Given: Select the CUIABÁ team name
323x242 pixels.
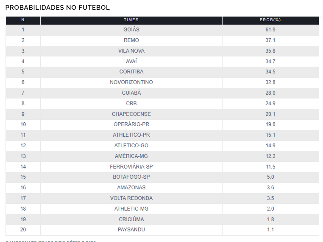Looking at the screenshot, I should pyautogui.click(x=131, y=93).
